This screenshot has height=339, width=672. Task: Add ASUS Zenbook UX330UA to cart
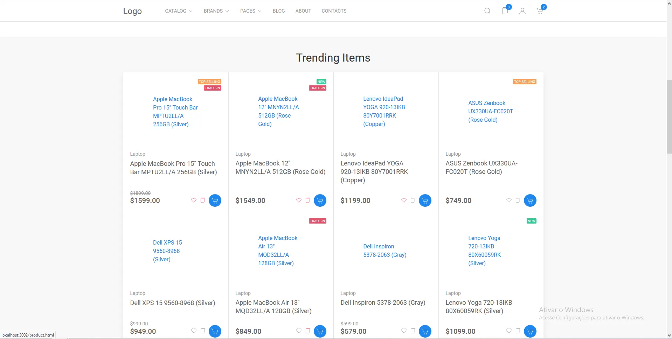530,200
